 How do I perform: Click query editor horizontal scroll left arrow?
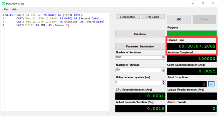[3, 113]
